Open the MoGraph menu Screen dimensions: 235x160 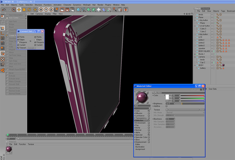pos(87,5)
